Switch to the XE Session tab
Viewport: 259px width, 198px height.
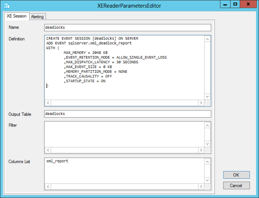(x=17, y=16)
